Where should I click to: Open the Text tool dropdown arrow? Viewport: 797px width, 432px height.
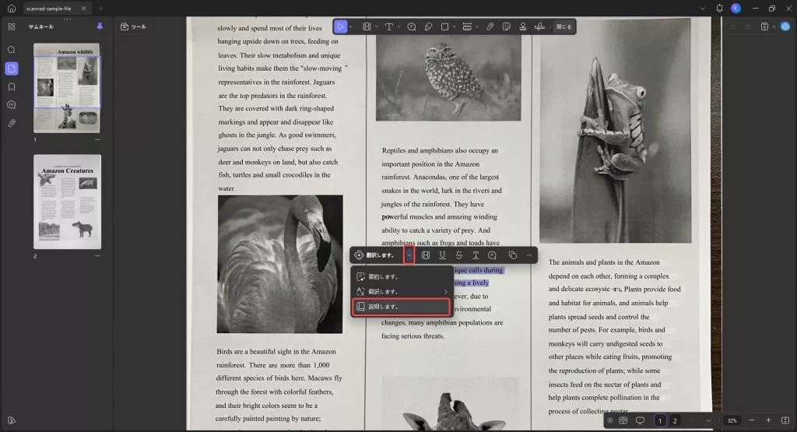[399, 27]
